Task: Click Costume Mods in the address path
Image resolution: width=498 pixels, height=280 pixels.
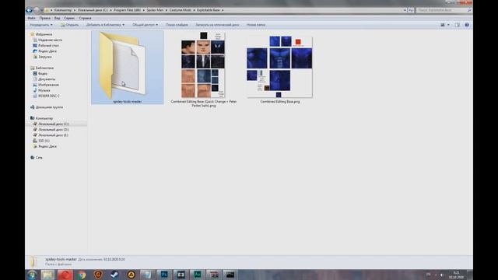Action: pos(181,10)
